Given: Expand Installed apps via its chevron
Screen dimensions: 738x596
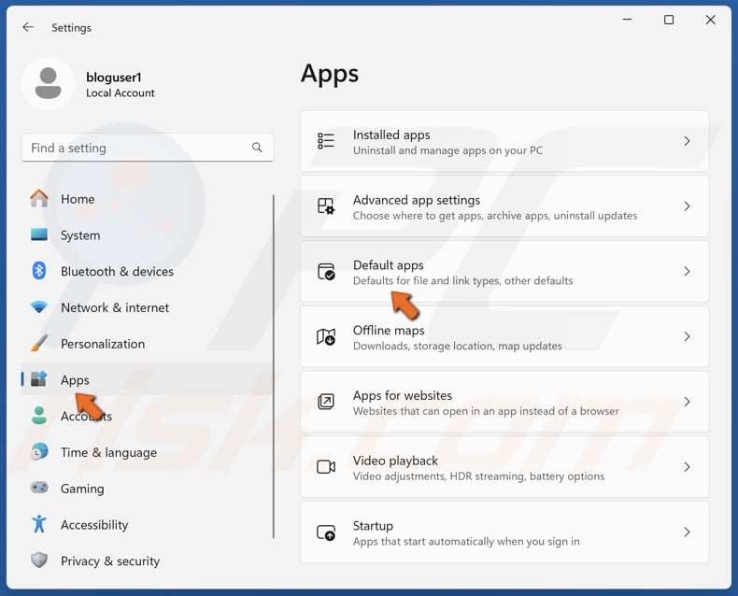Looking at the screenshot, I should click(x=687, y=141).
